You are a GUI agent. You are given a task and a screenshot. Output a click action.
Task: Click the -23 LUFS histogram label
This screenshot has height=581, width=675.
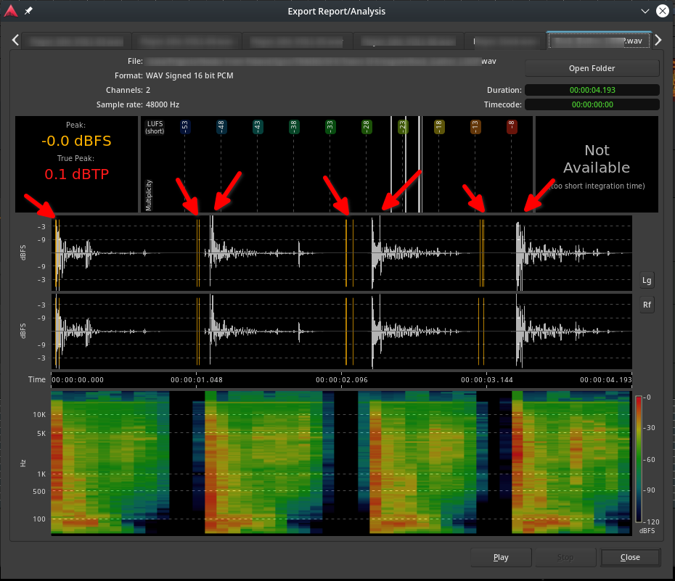click(x=403, y=127)
